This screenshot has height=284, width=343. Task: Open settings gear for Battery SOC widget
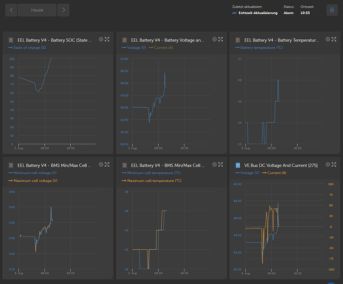point(101,39)
